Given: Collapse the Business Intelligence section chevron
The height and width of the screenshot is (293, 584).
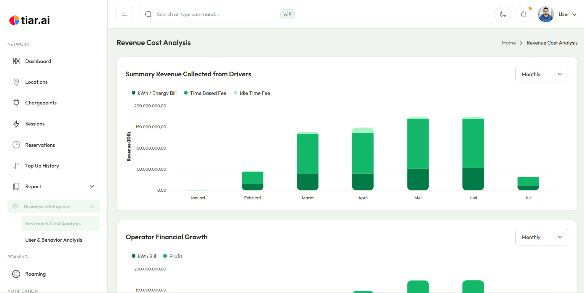Looking at the screenshot, I should click(92, 206).
